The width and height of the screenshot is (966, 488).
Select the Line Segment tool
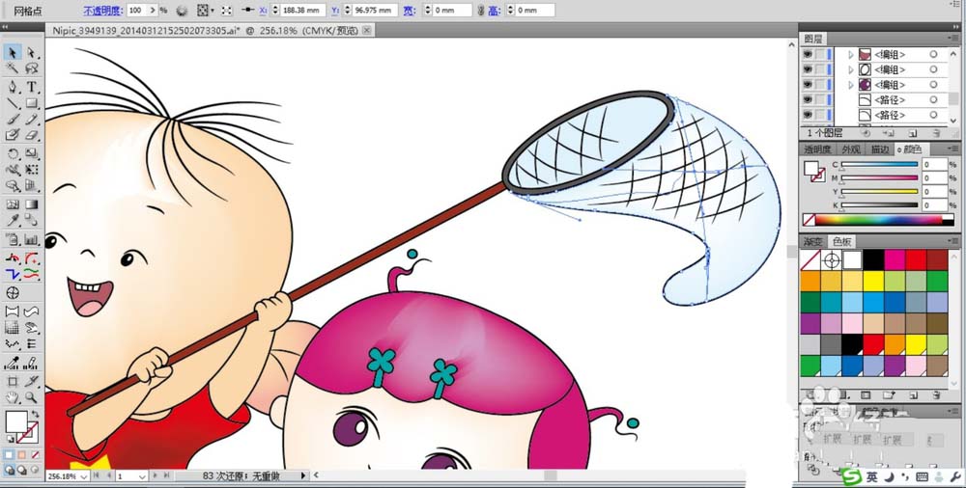[13, 103]
